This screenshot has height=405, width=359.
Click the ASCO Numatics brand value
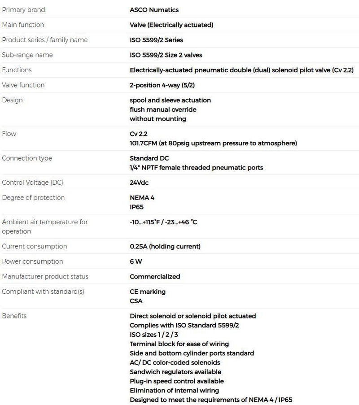coord(154,9)
